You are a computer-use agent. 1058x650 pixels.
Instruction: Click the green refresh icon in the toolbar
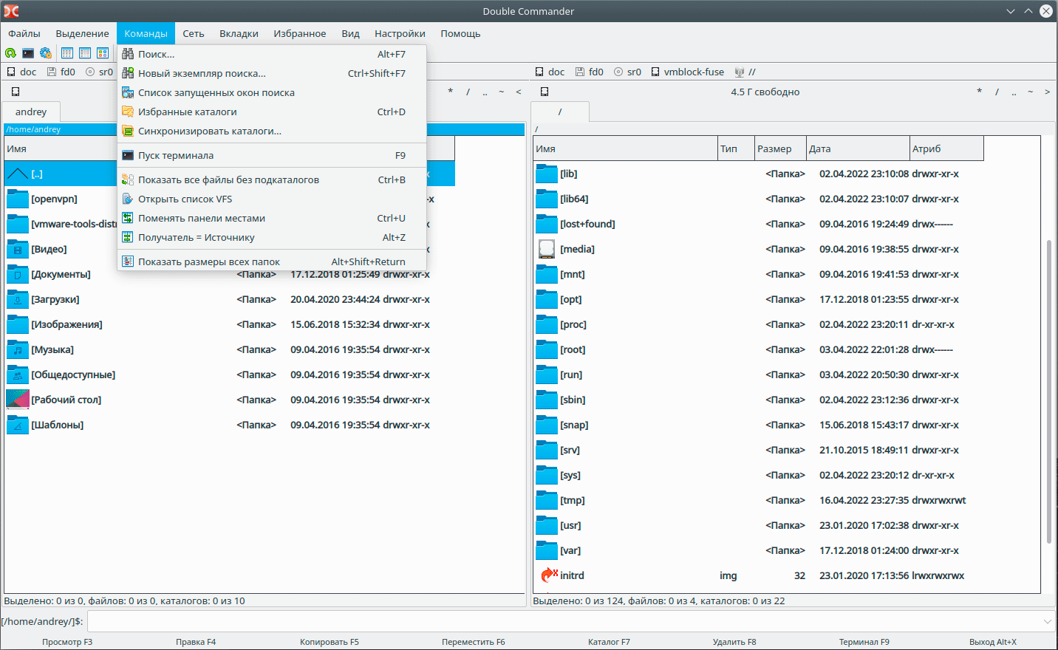point(10,53)
